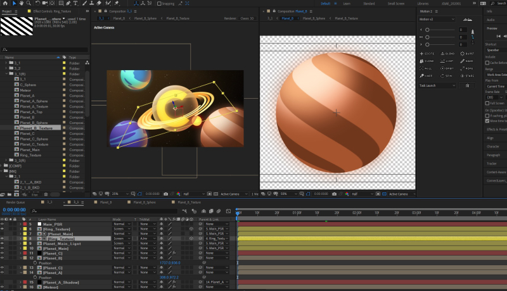Open the Motion v2 dropdown
This screenshot has width=507, height=291.
437,20
